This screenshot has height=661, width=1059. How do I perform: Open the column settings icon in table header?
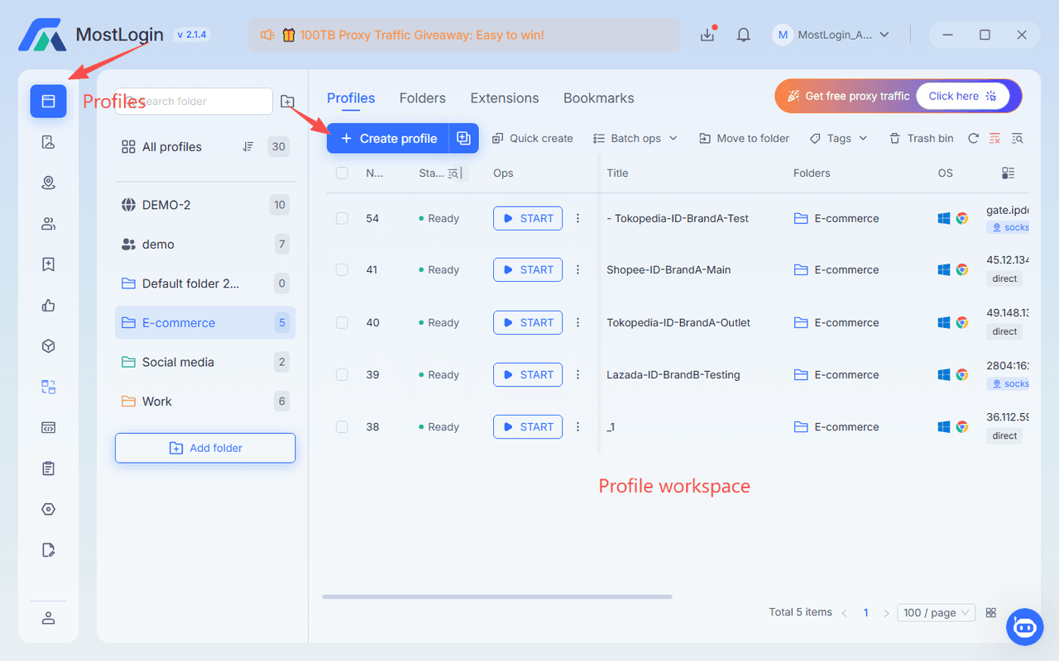(x=1008, y=173)
